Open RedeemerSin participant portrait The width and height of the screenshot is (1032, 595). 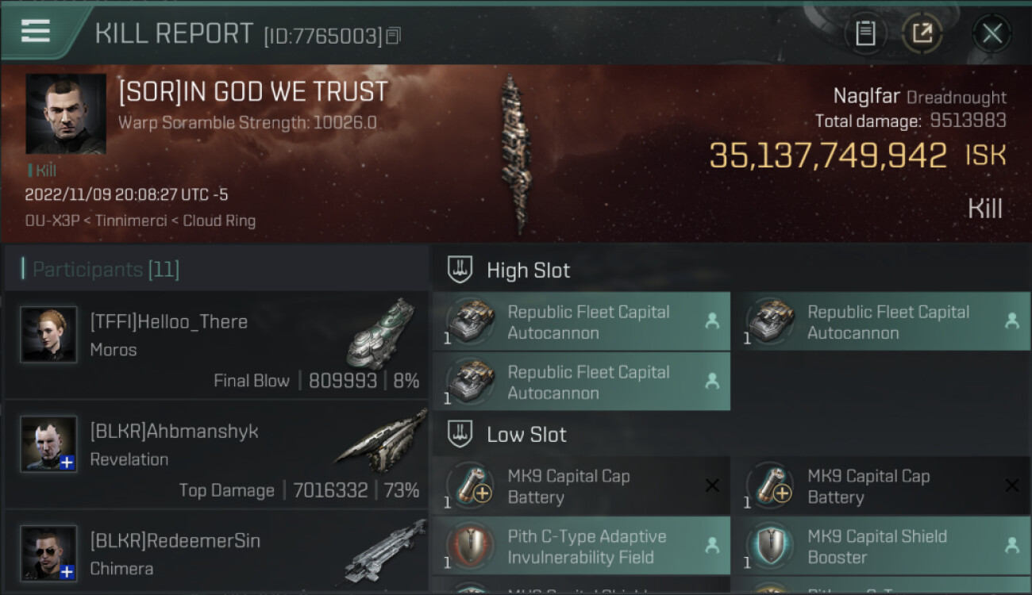click(x=48, y=554)
